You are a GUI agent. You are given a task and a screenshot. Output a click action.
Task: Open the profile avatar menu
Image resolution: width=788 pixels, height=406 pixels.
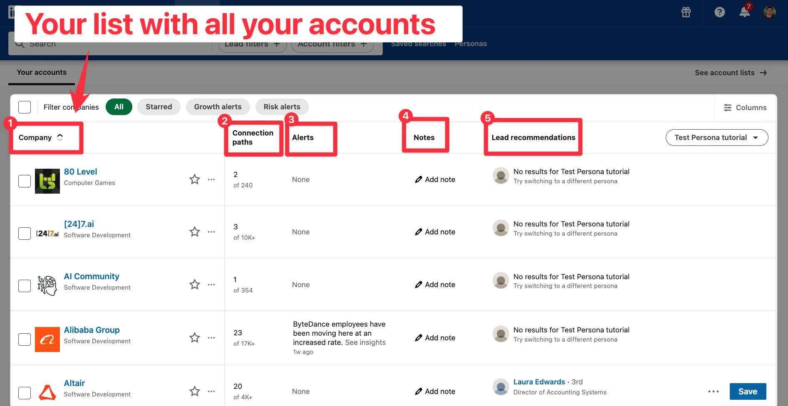(x=770, y=12)
